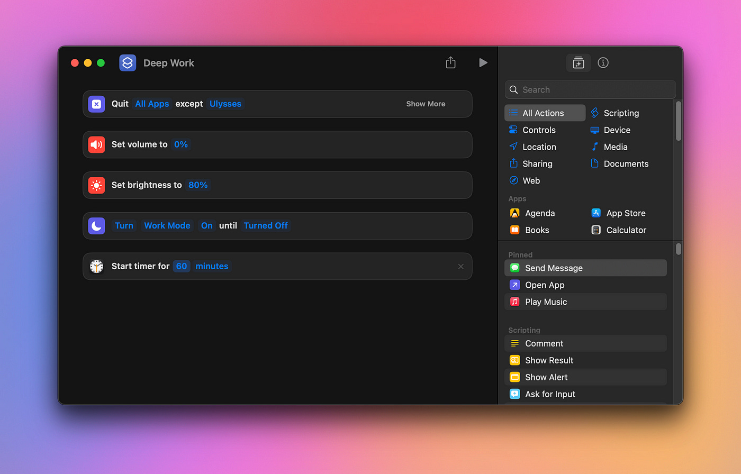Run the shortcut with play button

pos(483,62)
